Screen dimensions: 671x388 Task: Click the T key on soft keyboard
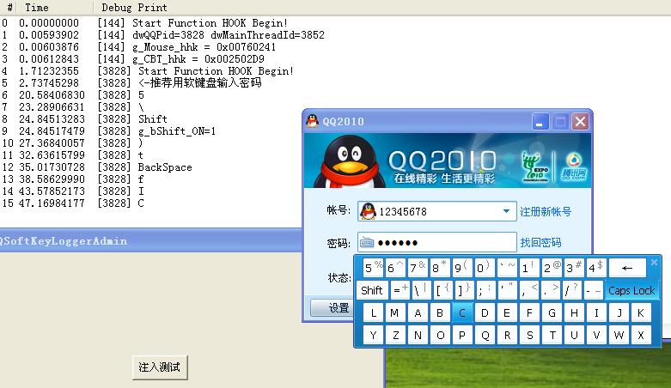click(x=552, y=335)
